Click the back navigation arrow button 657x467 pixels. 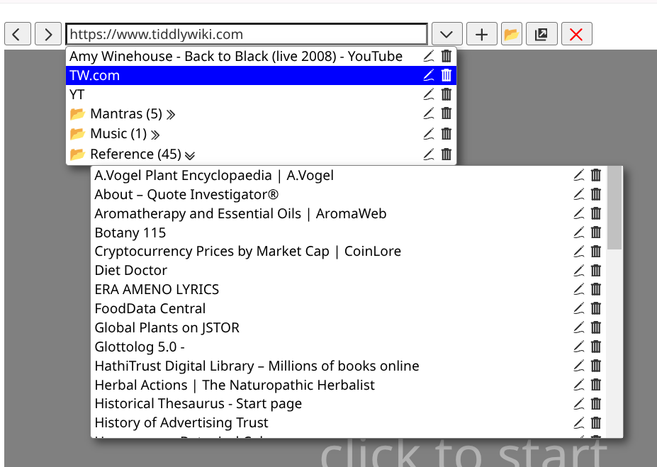click(18, 34)
